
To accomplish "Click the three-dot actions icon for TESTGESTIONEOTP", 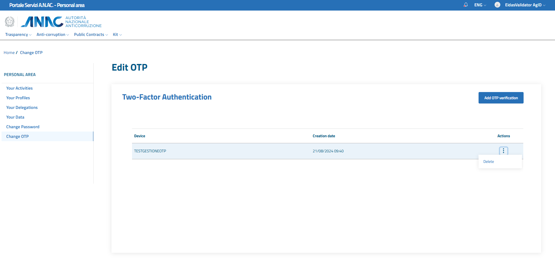I will click(x=503, y=151).
